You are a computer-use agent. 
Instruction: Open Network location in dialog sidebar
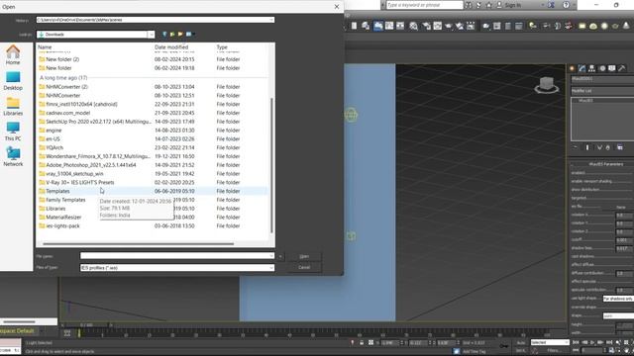(x=13, y=157)
